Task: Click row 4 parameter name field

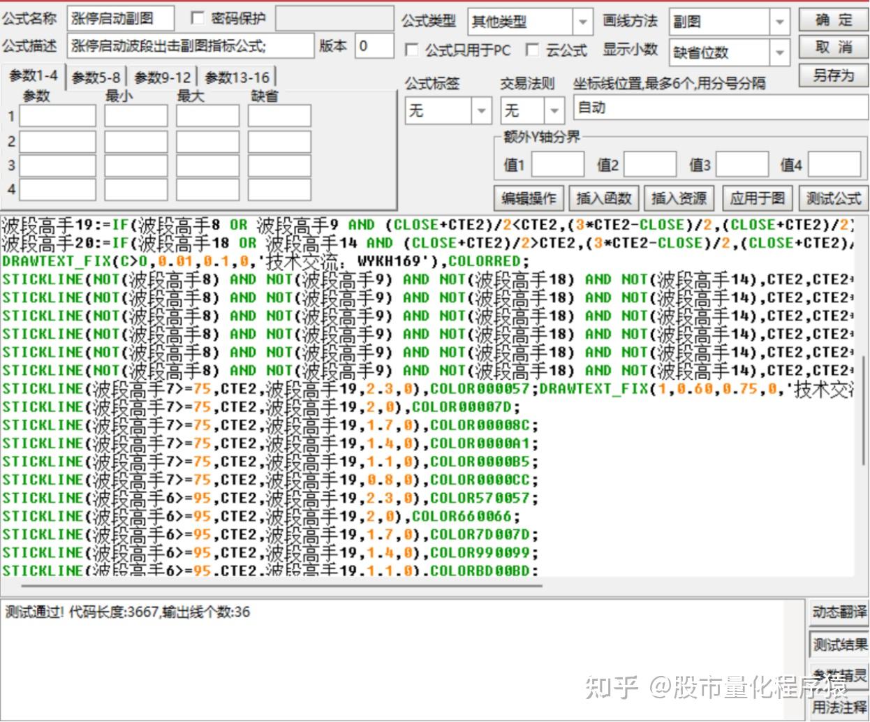Action: tap(57, 189)
